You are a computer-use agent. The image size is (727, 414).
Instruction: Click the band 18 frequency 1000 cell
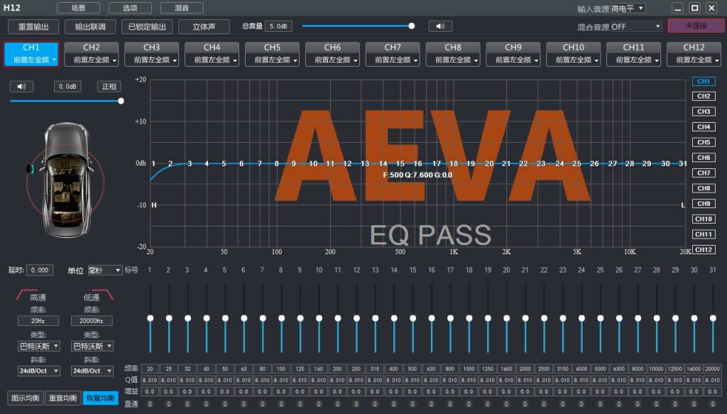click(x=469, y=369)
